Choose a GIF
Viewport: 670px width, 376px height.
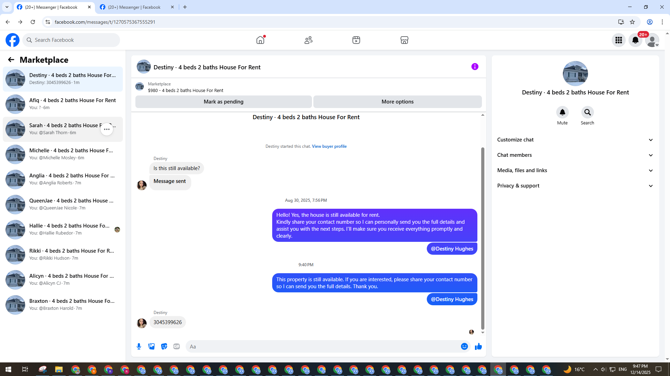(177, 346)
